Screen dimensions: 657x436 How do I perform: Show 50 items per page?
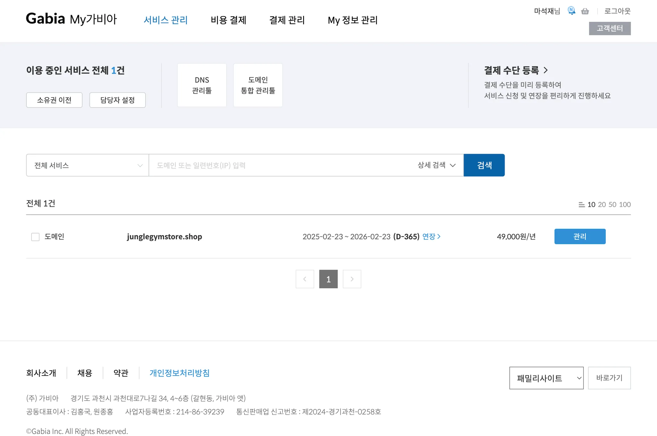(x=612, y=205)
